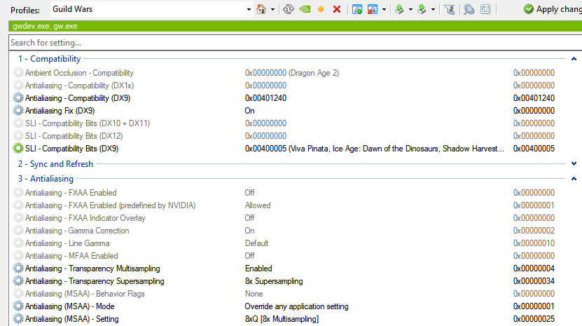Click the gear icon beside Antialiasing (MSAA) - Mode

point(18,306)
